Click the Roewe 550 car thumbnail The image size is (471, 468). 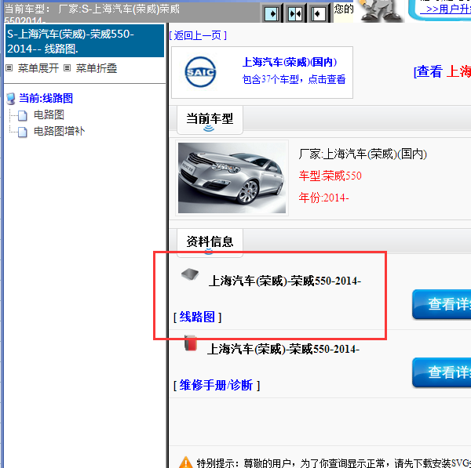(232, 178)
